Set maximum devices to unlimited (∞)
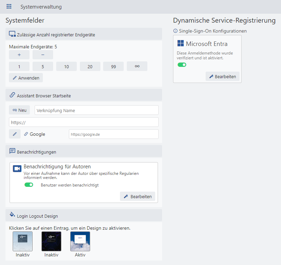Image resolution: width=281 pixels, height=265 pixels. click(137, 67)
